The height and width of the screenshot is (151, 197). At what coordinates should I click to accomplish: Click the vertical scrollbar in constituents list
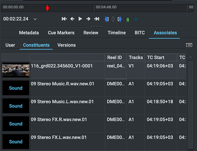coord(190,98)
